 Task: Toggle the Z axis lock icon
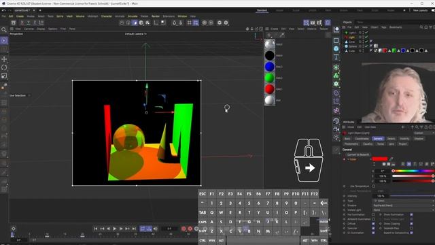(x=35, y=22)
